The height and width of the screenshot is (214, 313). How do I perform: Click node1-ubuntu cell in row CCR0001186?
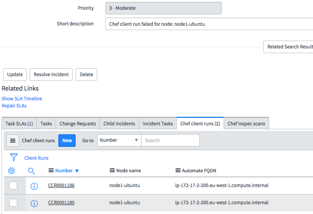click(x=125, y=185)
